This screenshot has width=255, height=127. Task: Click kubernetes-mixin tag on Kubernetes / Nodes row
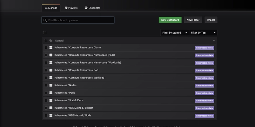204,86
